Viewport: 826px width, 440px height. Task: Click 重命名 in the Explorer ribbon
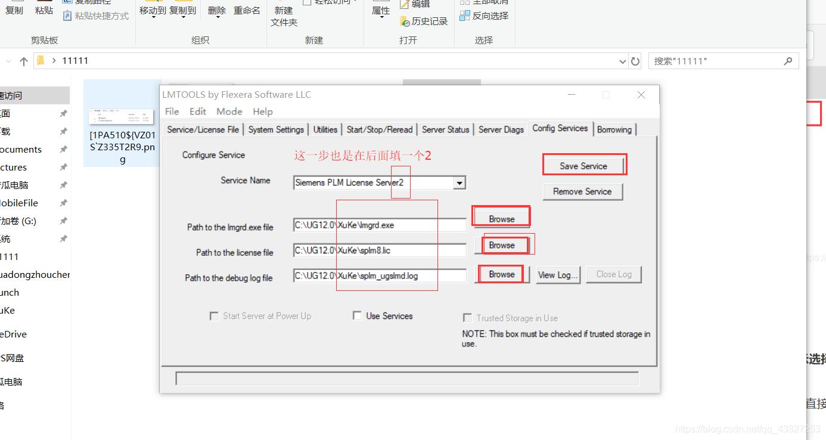point(247,10)
